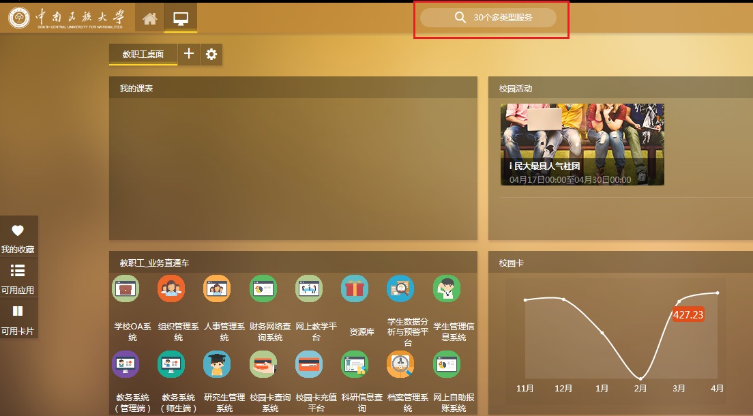Click the 财务网络查询系统 icon

coord(263,289)
